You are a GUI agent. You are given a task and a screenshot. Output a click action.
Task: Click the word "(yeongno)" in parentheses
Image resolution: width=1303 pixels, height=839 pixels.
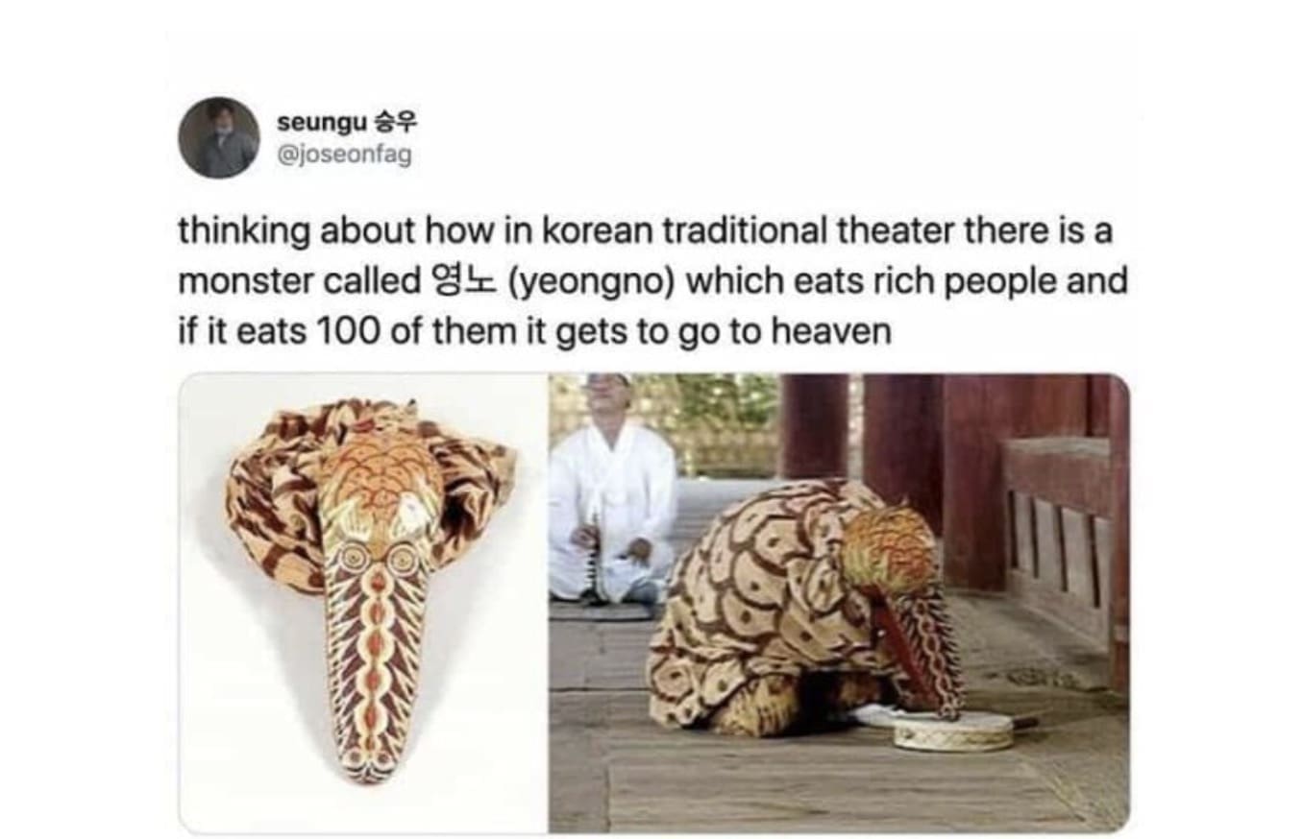pyautogui.click(x=590, y=283)
